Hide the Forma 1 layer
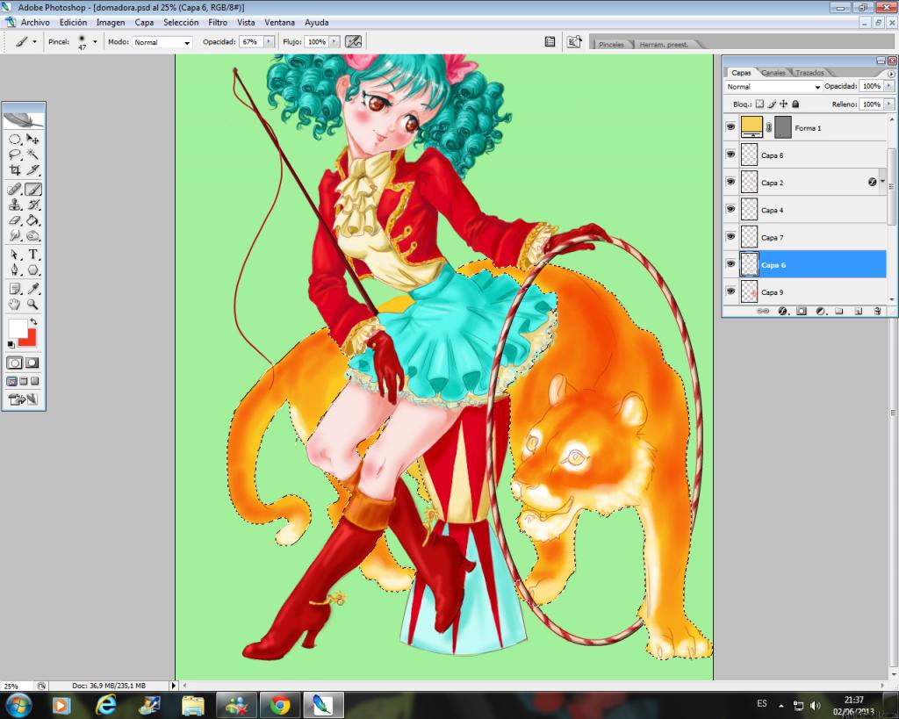Image resolution: width=899 pixels, height=719 pixels. click(730, 126)
